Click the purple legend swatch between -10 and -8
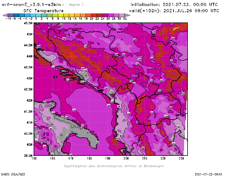Screen dimensions: 228x176 (x=11, y=15)
